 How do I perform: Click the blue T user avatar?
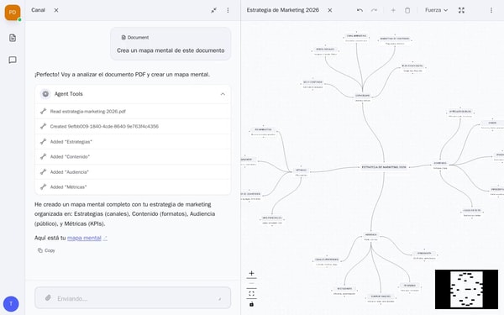click(11, 304)
